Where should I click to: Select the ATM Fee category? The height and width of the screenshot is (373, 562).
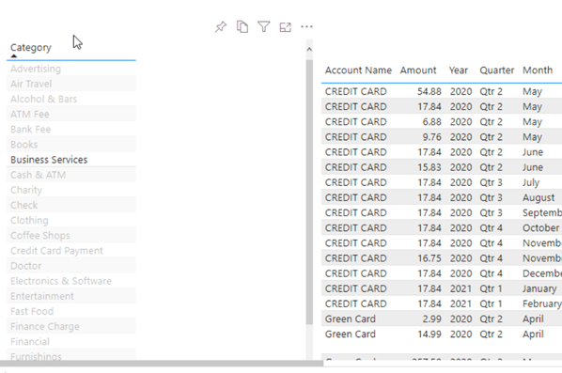click(71, 114)
